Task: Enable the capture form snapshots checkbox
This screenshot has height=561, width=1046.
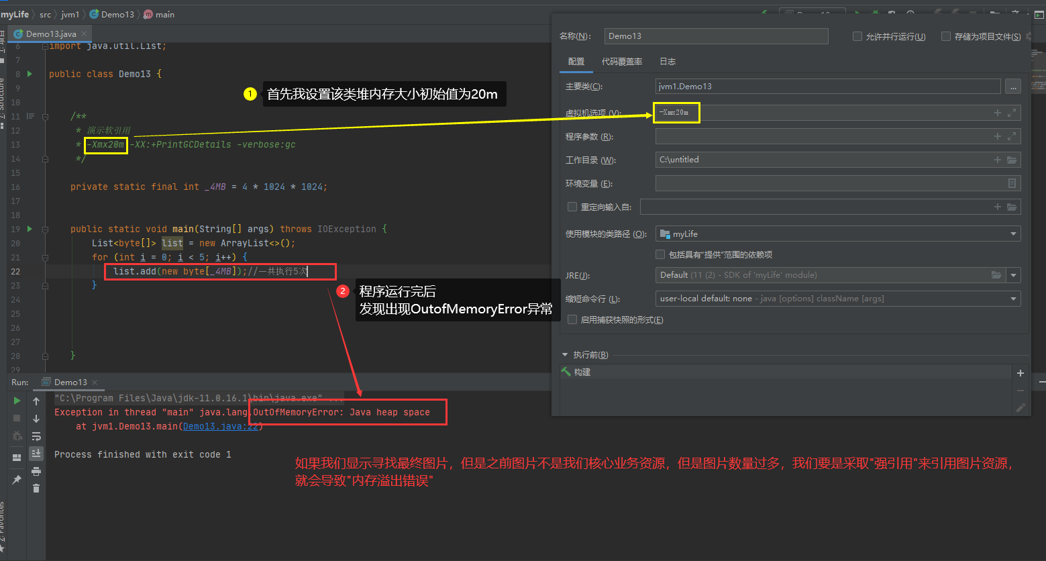Action: tap(572, 319)
